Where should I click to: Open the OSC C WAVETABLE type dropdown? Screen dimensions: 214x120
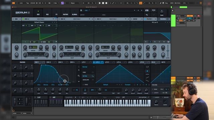click(114, 19)
